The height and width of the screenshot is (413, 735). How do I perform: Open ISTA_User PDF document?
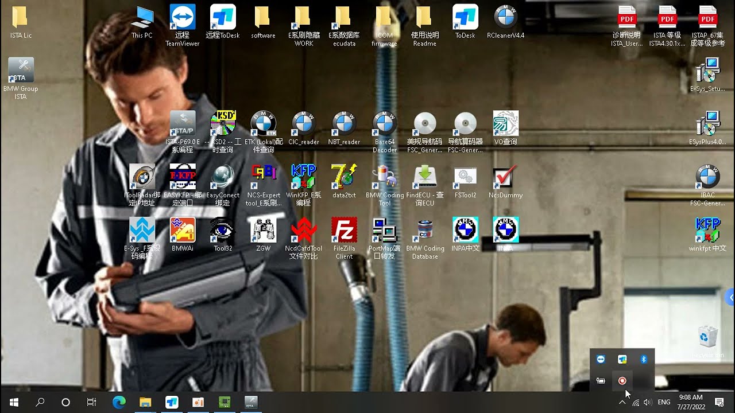click(x=626, y=25)
